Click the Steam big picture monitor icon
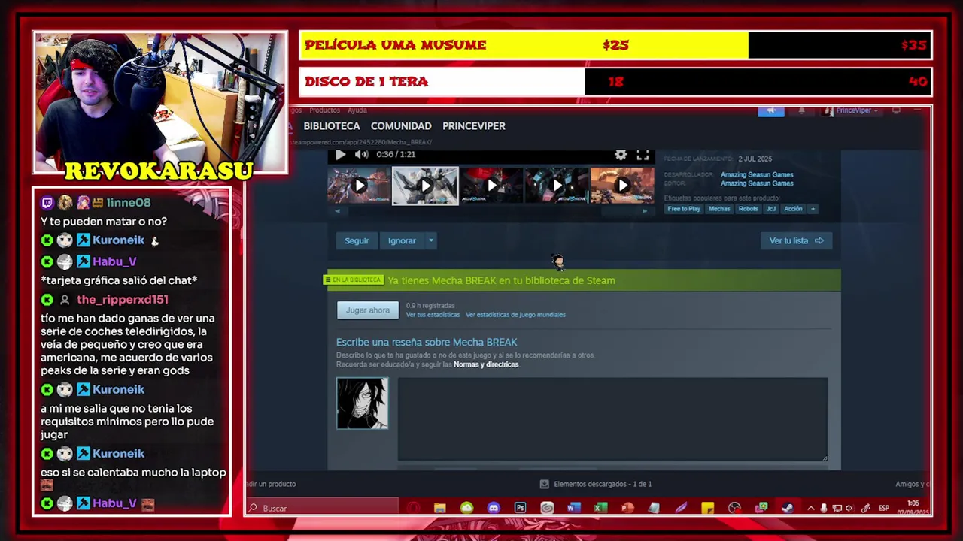 tap(896, 110)
